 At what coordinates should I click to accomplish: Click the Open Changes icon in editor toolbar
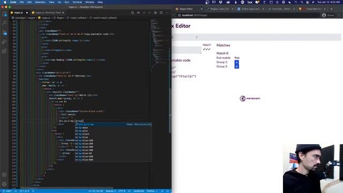click(x=132, y=13)
